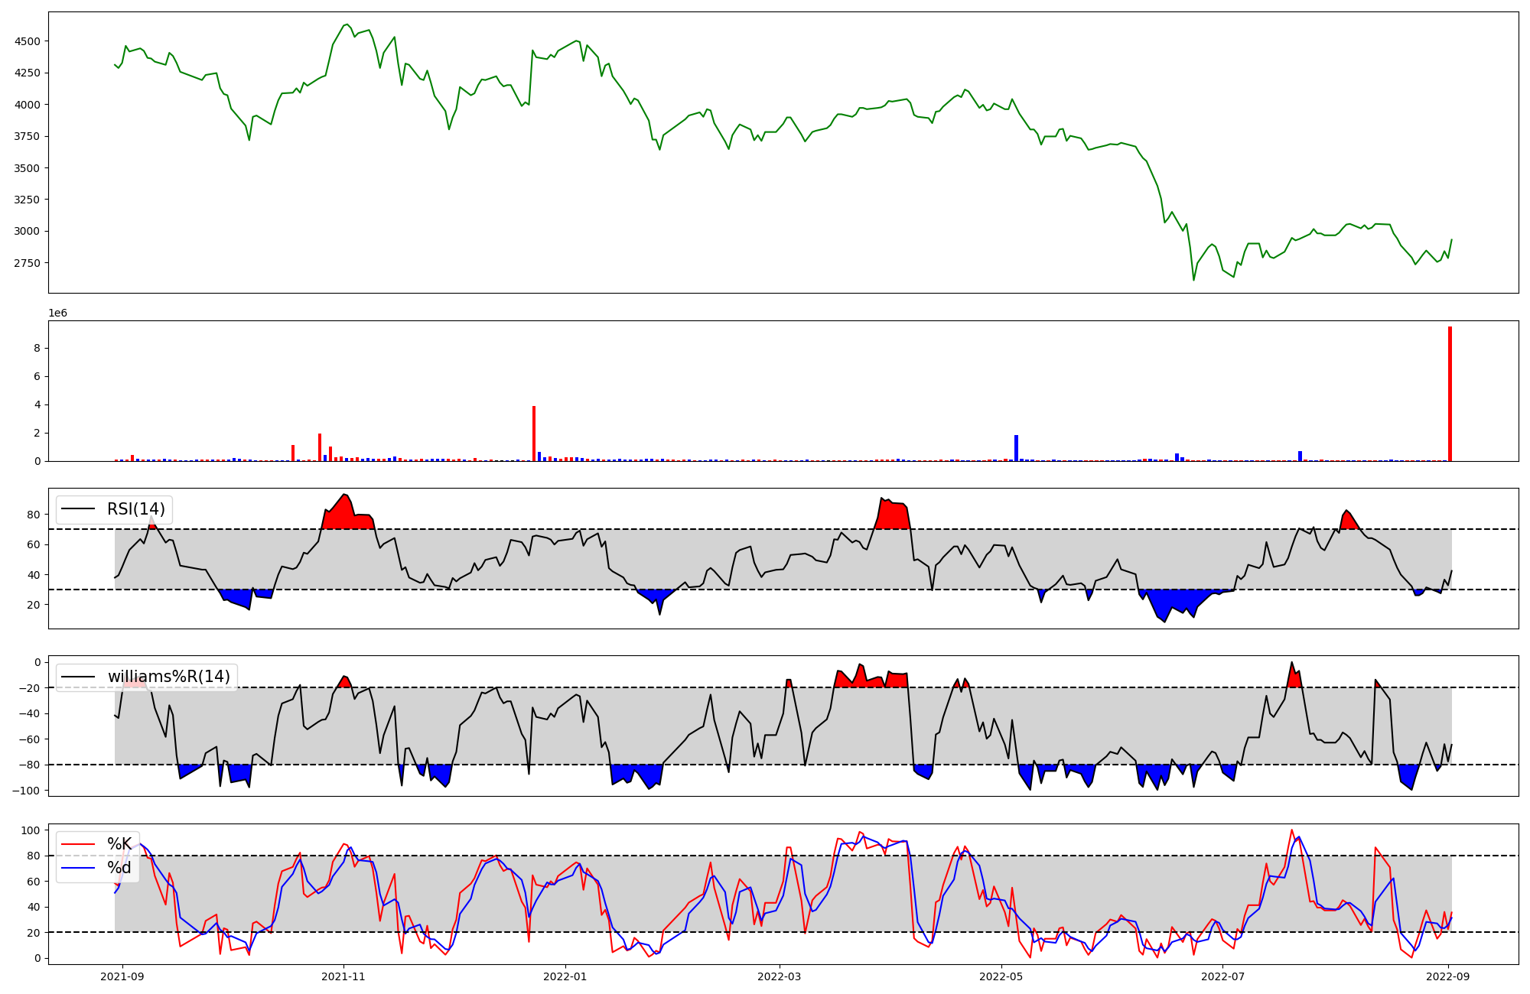Click the 2022-05 x-axis tick label
This screenshot has height=994, width=1530.
pos(1001,976)
